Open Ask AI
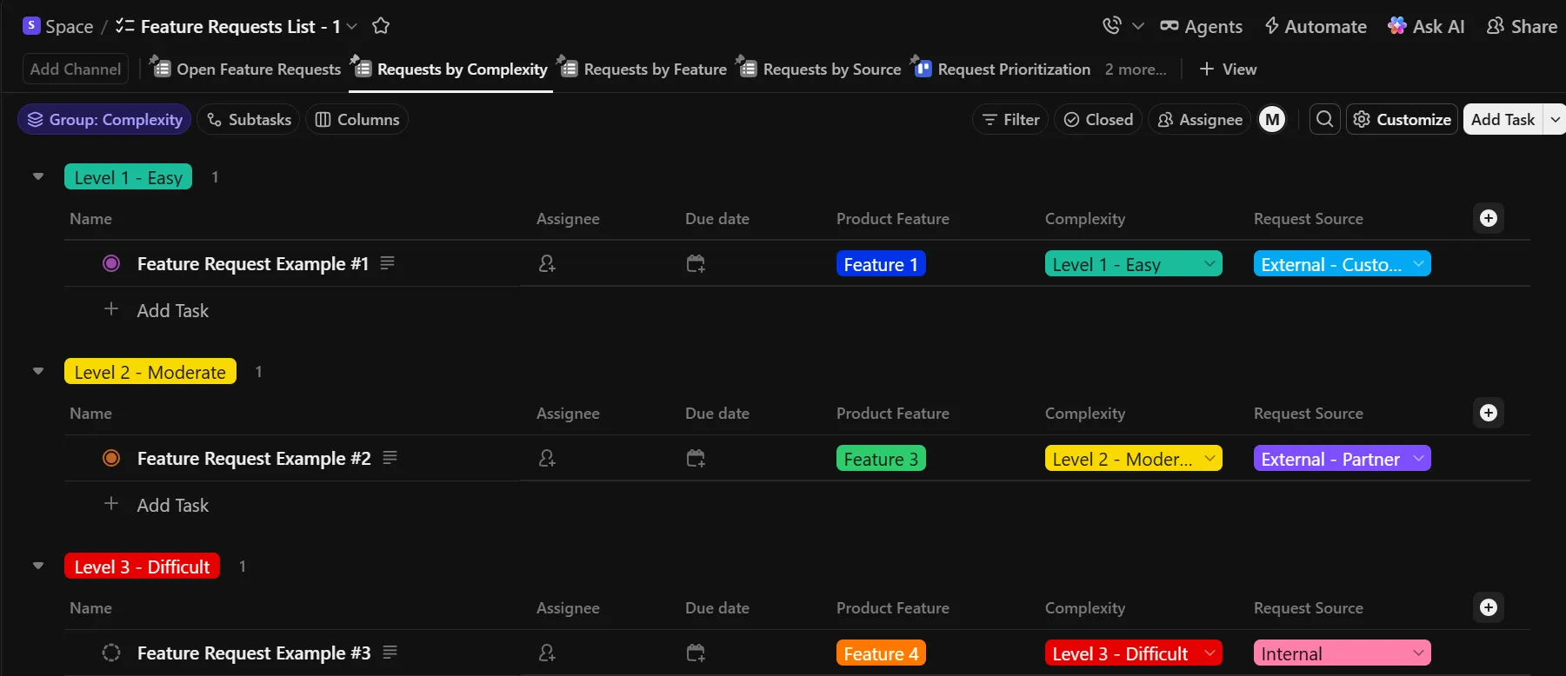Image resolution: width=1566 pixels, height=676 pixels. coord(1426,26)
